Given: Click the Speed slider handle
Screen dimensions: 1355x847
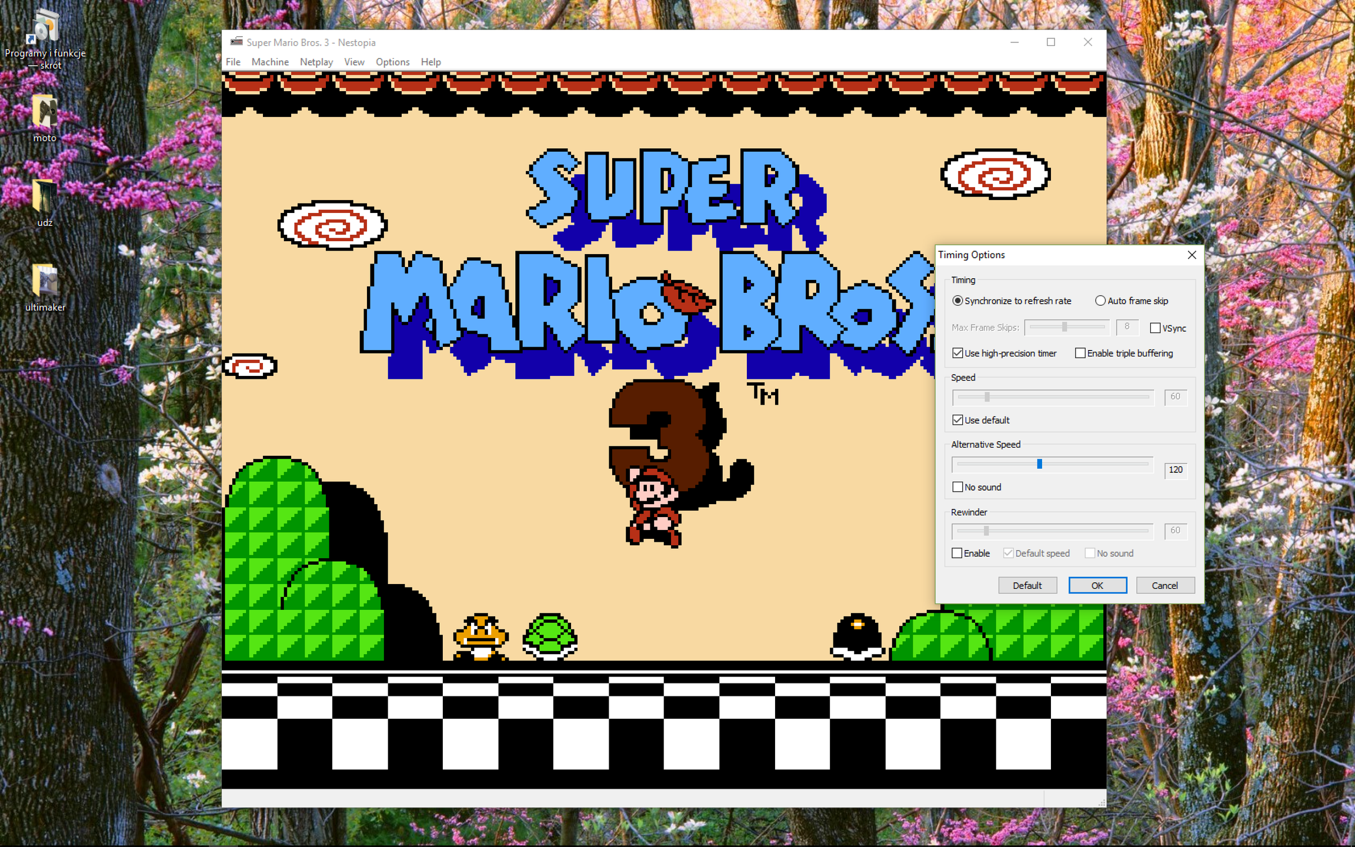Looking at the screenshot, I should click(987, 397).
